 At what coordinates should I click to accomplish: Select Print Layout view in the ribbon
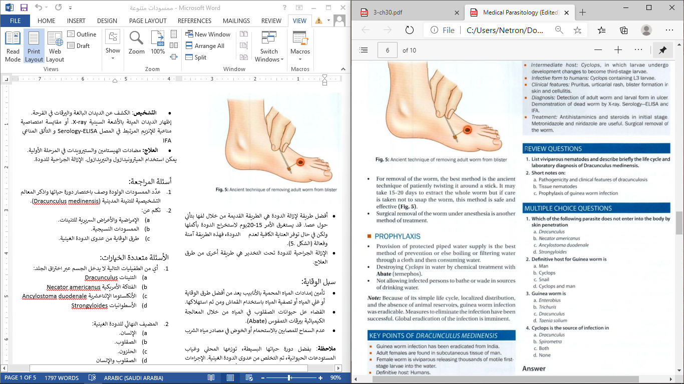pos(34,46)
